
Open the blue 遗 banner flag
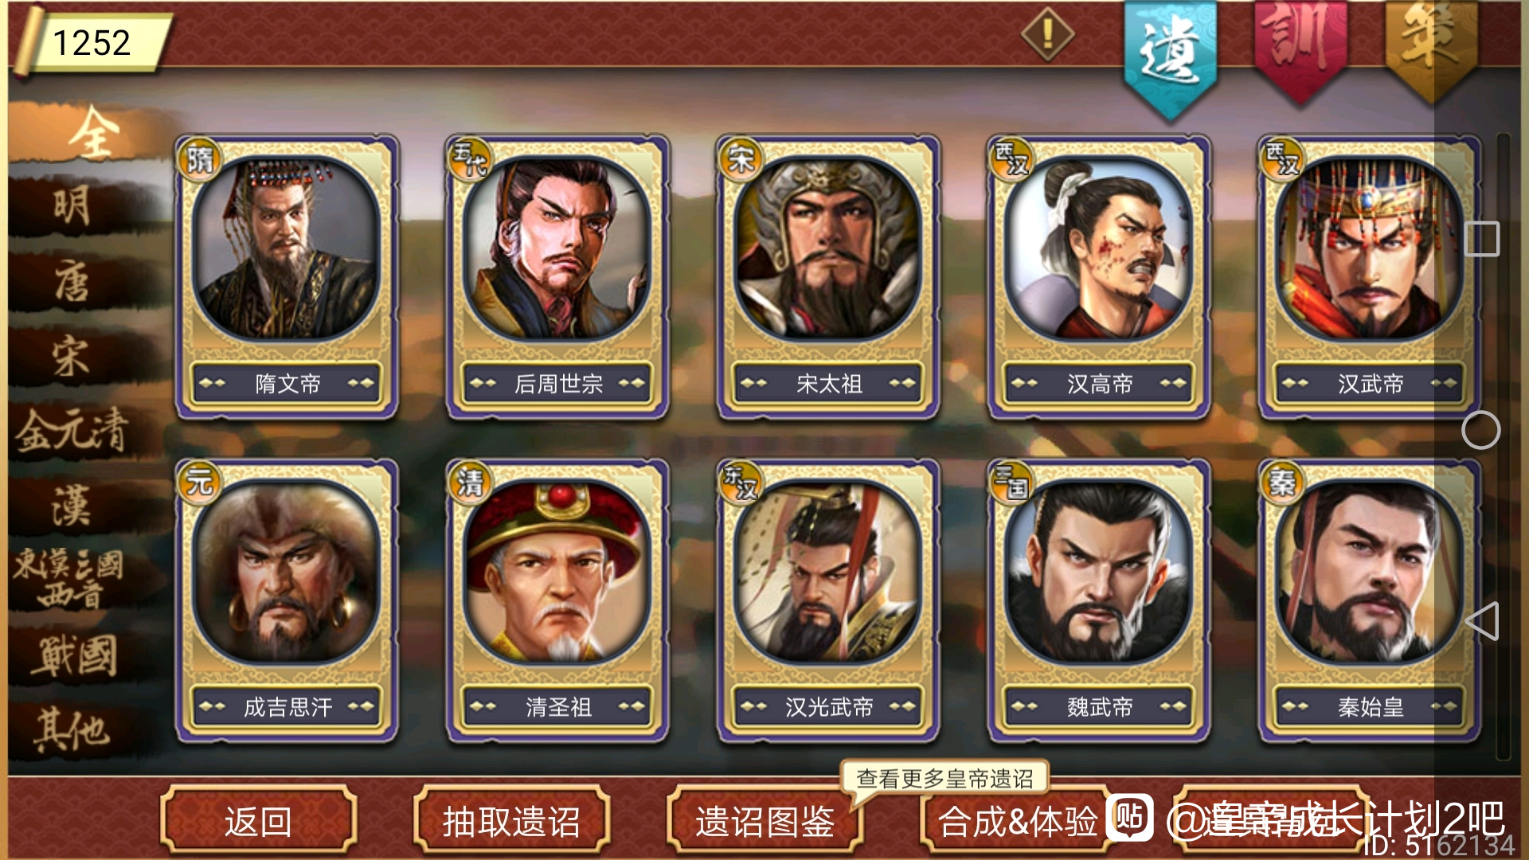coord(1170,57)
